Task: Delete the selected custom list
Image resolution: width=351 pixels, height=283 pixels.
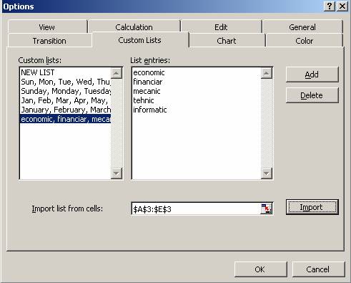Action: pyautogui.click(x=312, y=95)
